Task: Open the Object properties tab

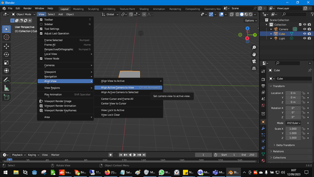Action: click(x=263, y=122)
